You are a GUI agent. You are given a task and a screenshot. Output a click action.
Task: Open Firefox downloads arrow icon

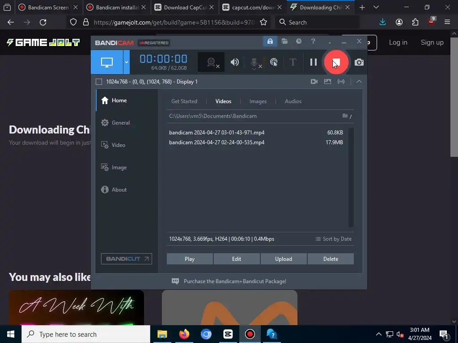[x=383, y=22]
